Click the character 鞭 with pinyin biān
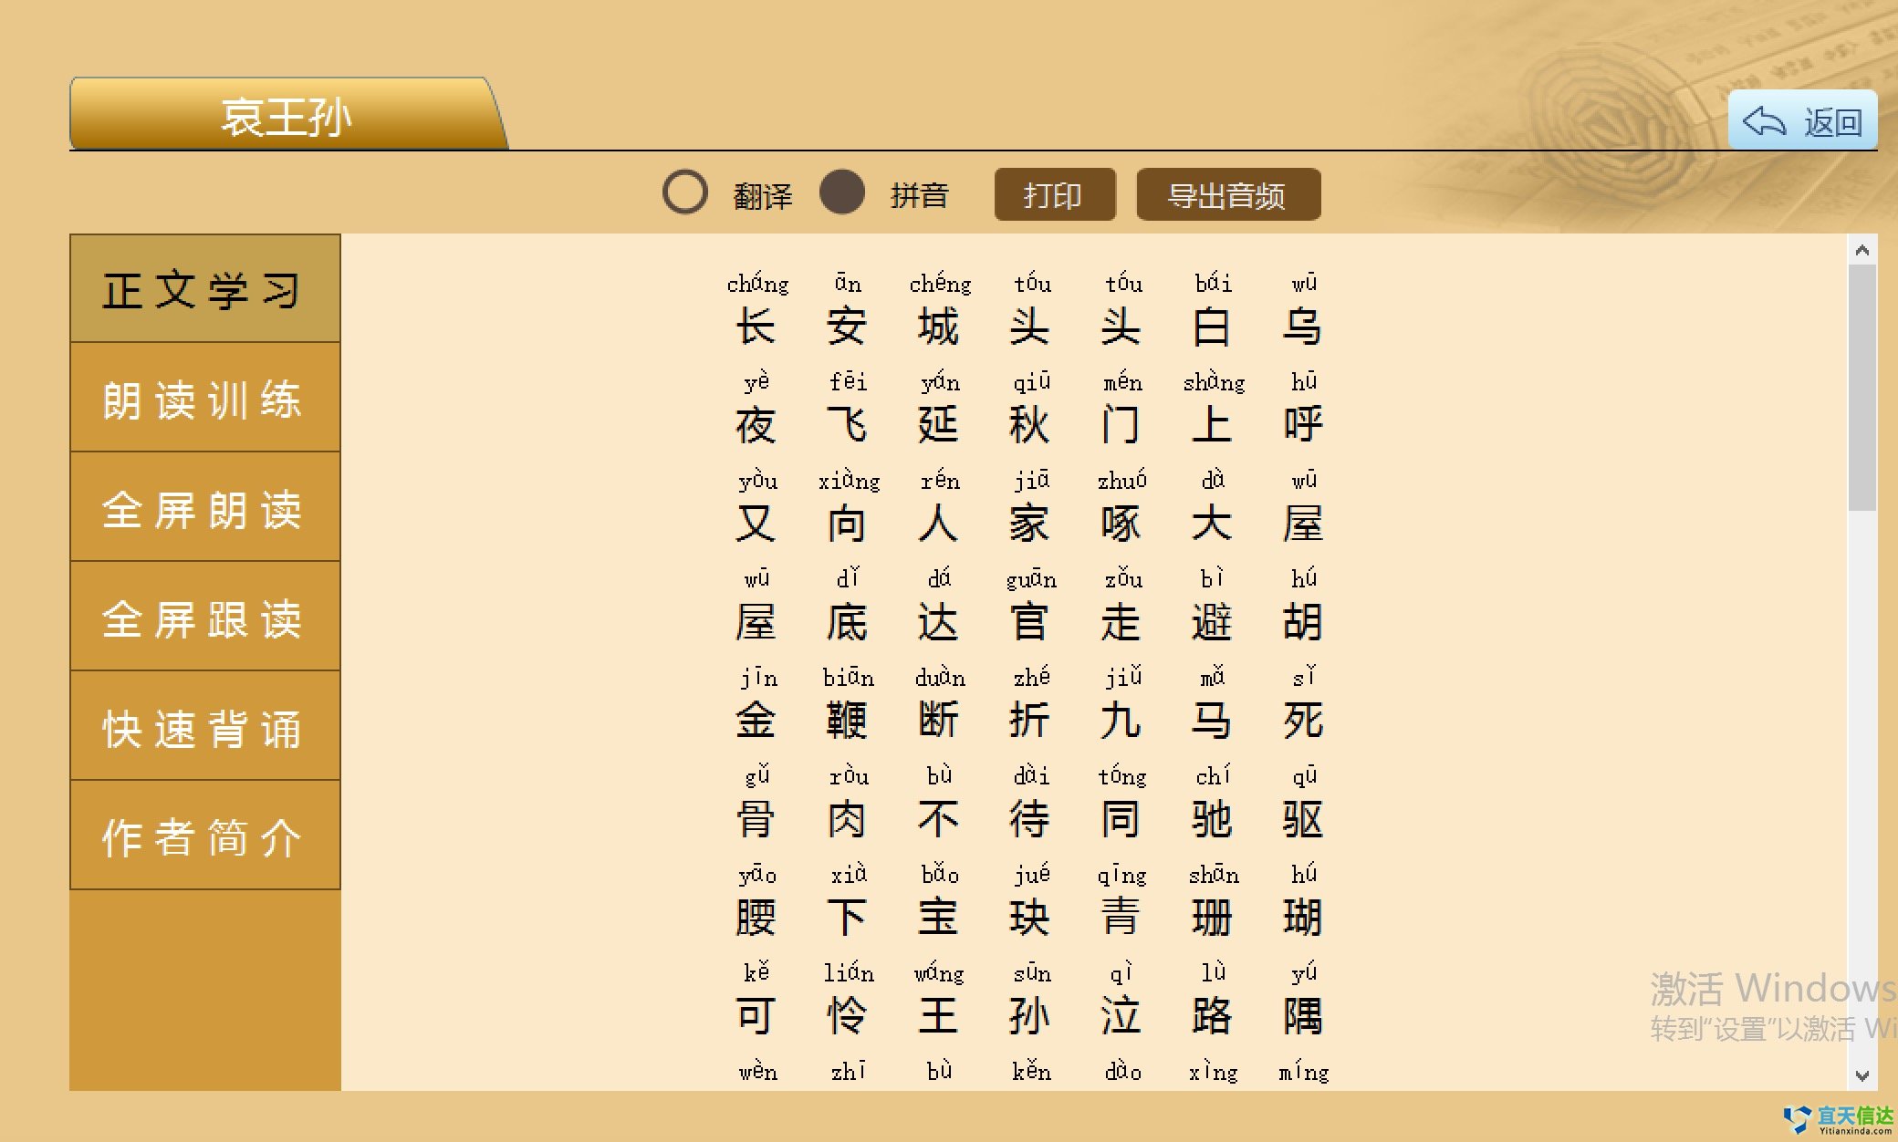Viewport: 1898px width, 1142px height. (847, 721)
